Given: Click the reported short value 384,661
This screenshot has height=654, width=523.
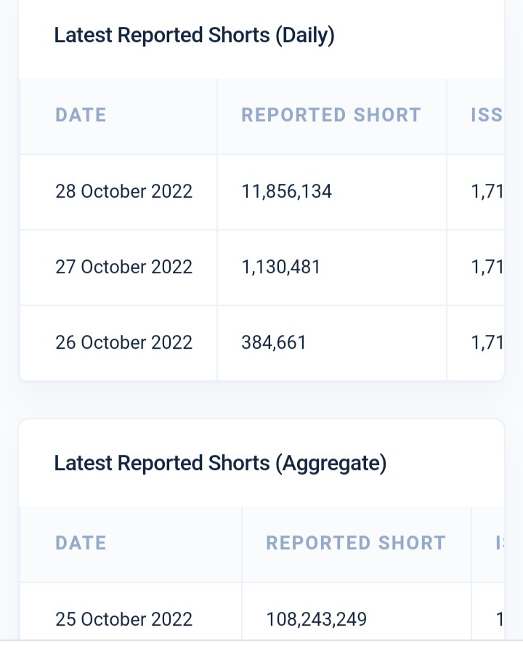Looking at the screenshot, I should click(273, 343).
